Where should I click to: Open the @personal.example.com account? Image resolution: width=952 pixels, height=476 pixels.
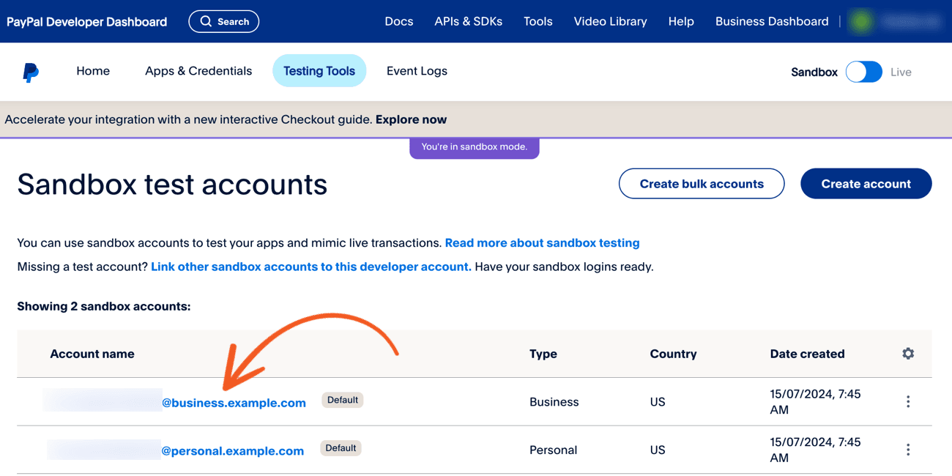pyautogui.click(x=232, y=451)
